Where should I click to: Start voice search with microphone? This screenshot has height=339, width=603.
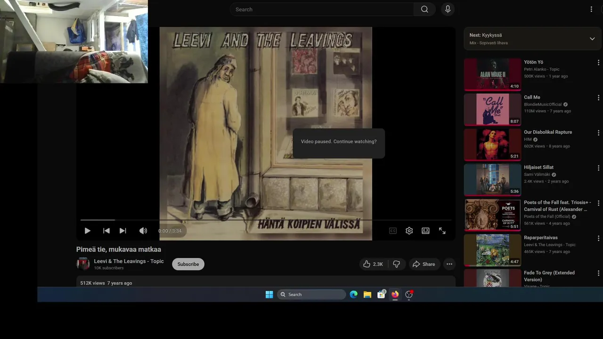[448, 9]
